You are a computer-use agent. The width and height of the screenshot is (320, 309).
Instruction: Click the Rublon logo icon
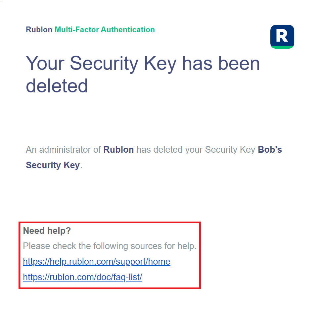click(x=282, y=36)
